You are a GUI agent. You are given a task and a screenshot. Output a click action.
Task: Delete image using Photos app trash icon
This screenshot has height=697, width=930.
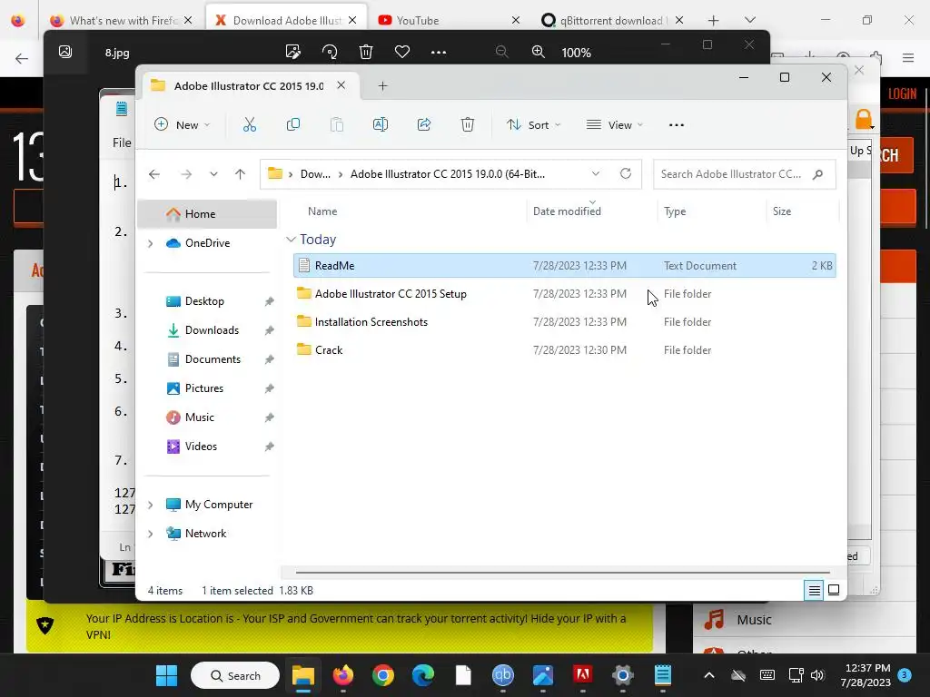coord(366,52)
